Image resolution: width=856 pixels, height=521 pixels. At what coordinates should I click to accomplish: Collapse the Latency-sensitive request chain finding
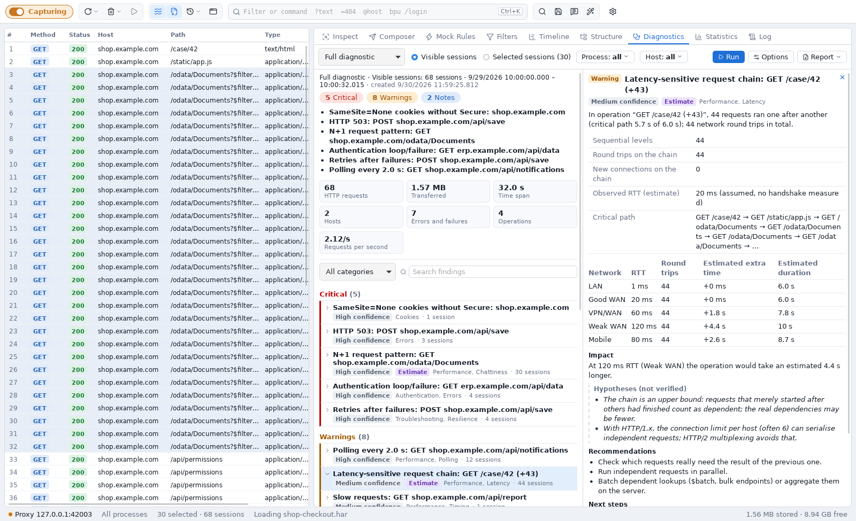tap(448, 478)
